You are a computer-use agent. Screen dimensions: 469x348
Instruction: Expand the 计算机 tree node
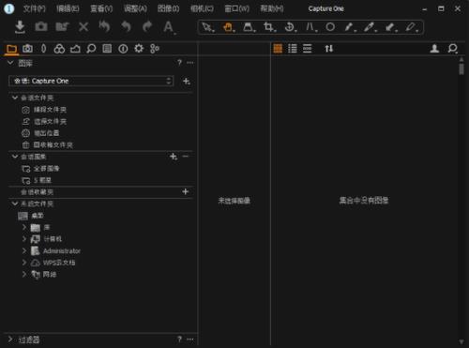pyautogui.click(x=24, y=239)
